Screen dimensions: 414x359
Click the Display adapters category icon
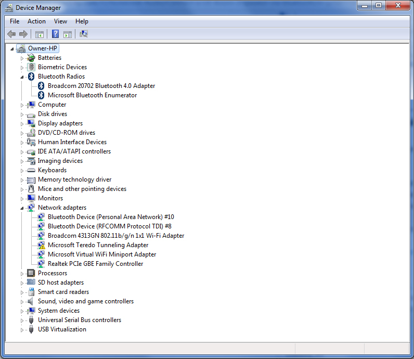coord(31,123)
